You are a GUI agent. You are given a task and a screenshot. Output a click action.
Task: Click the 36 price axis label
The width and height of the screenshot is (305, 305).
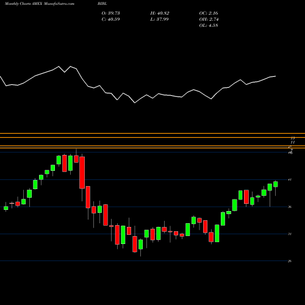290,207
